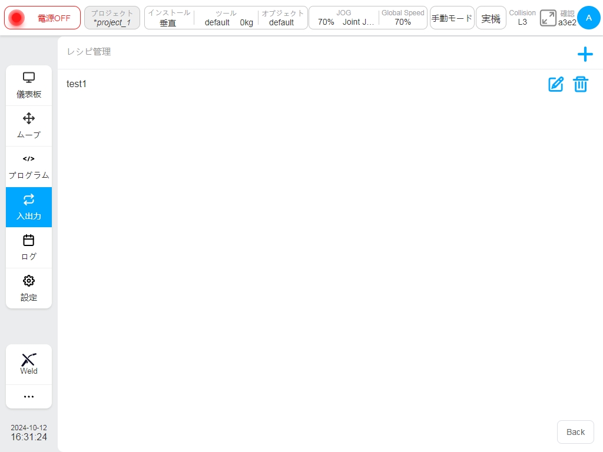Edit the test1 recipe
The width and height of the screenshot is (603, 452).
(556, 84)
